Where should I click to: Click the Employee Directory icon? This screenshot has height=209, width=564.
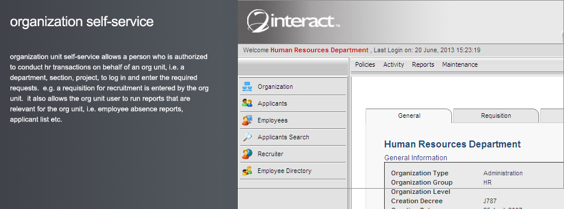coord(247,171)
